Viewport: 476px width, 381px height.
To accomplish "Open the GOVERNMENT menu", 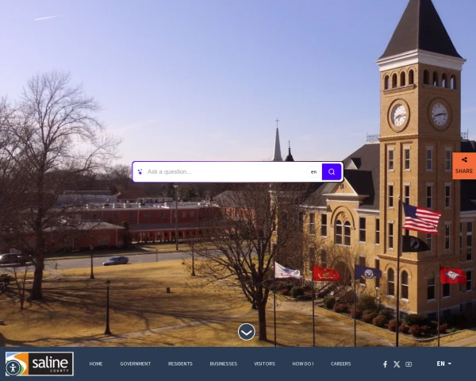I will [x=136, y=364].
